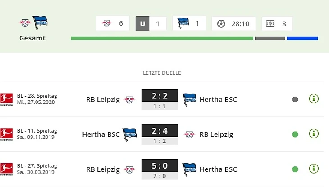This screenshot has height=187, width=329.
Task: Open info icon for 09.11.2019 match
Action: pyautogui.click(x=314, y=134)
